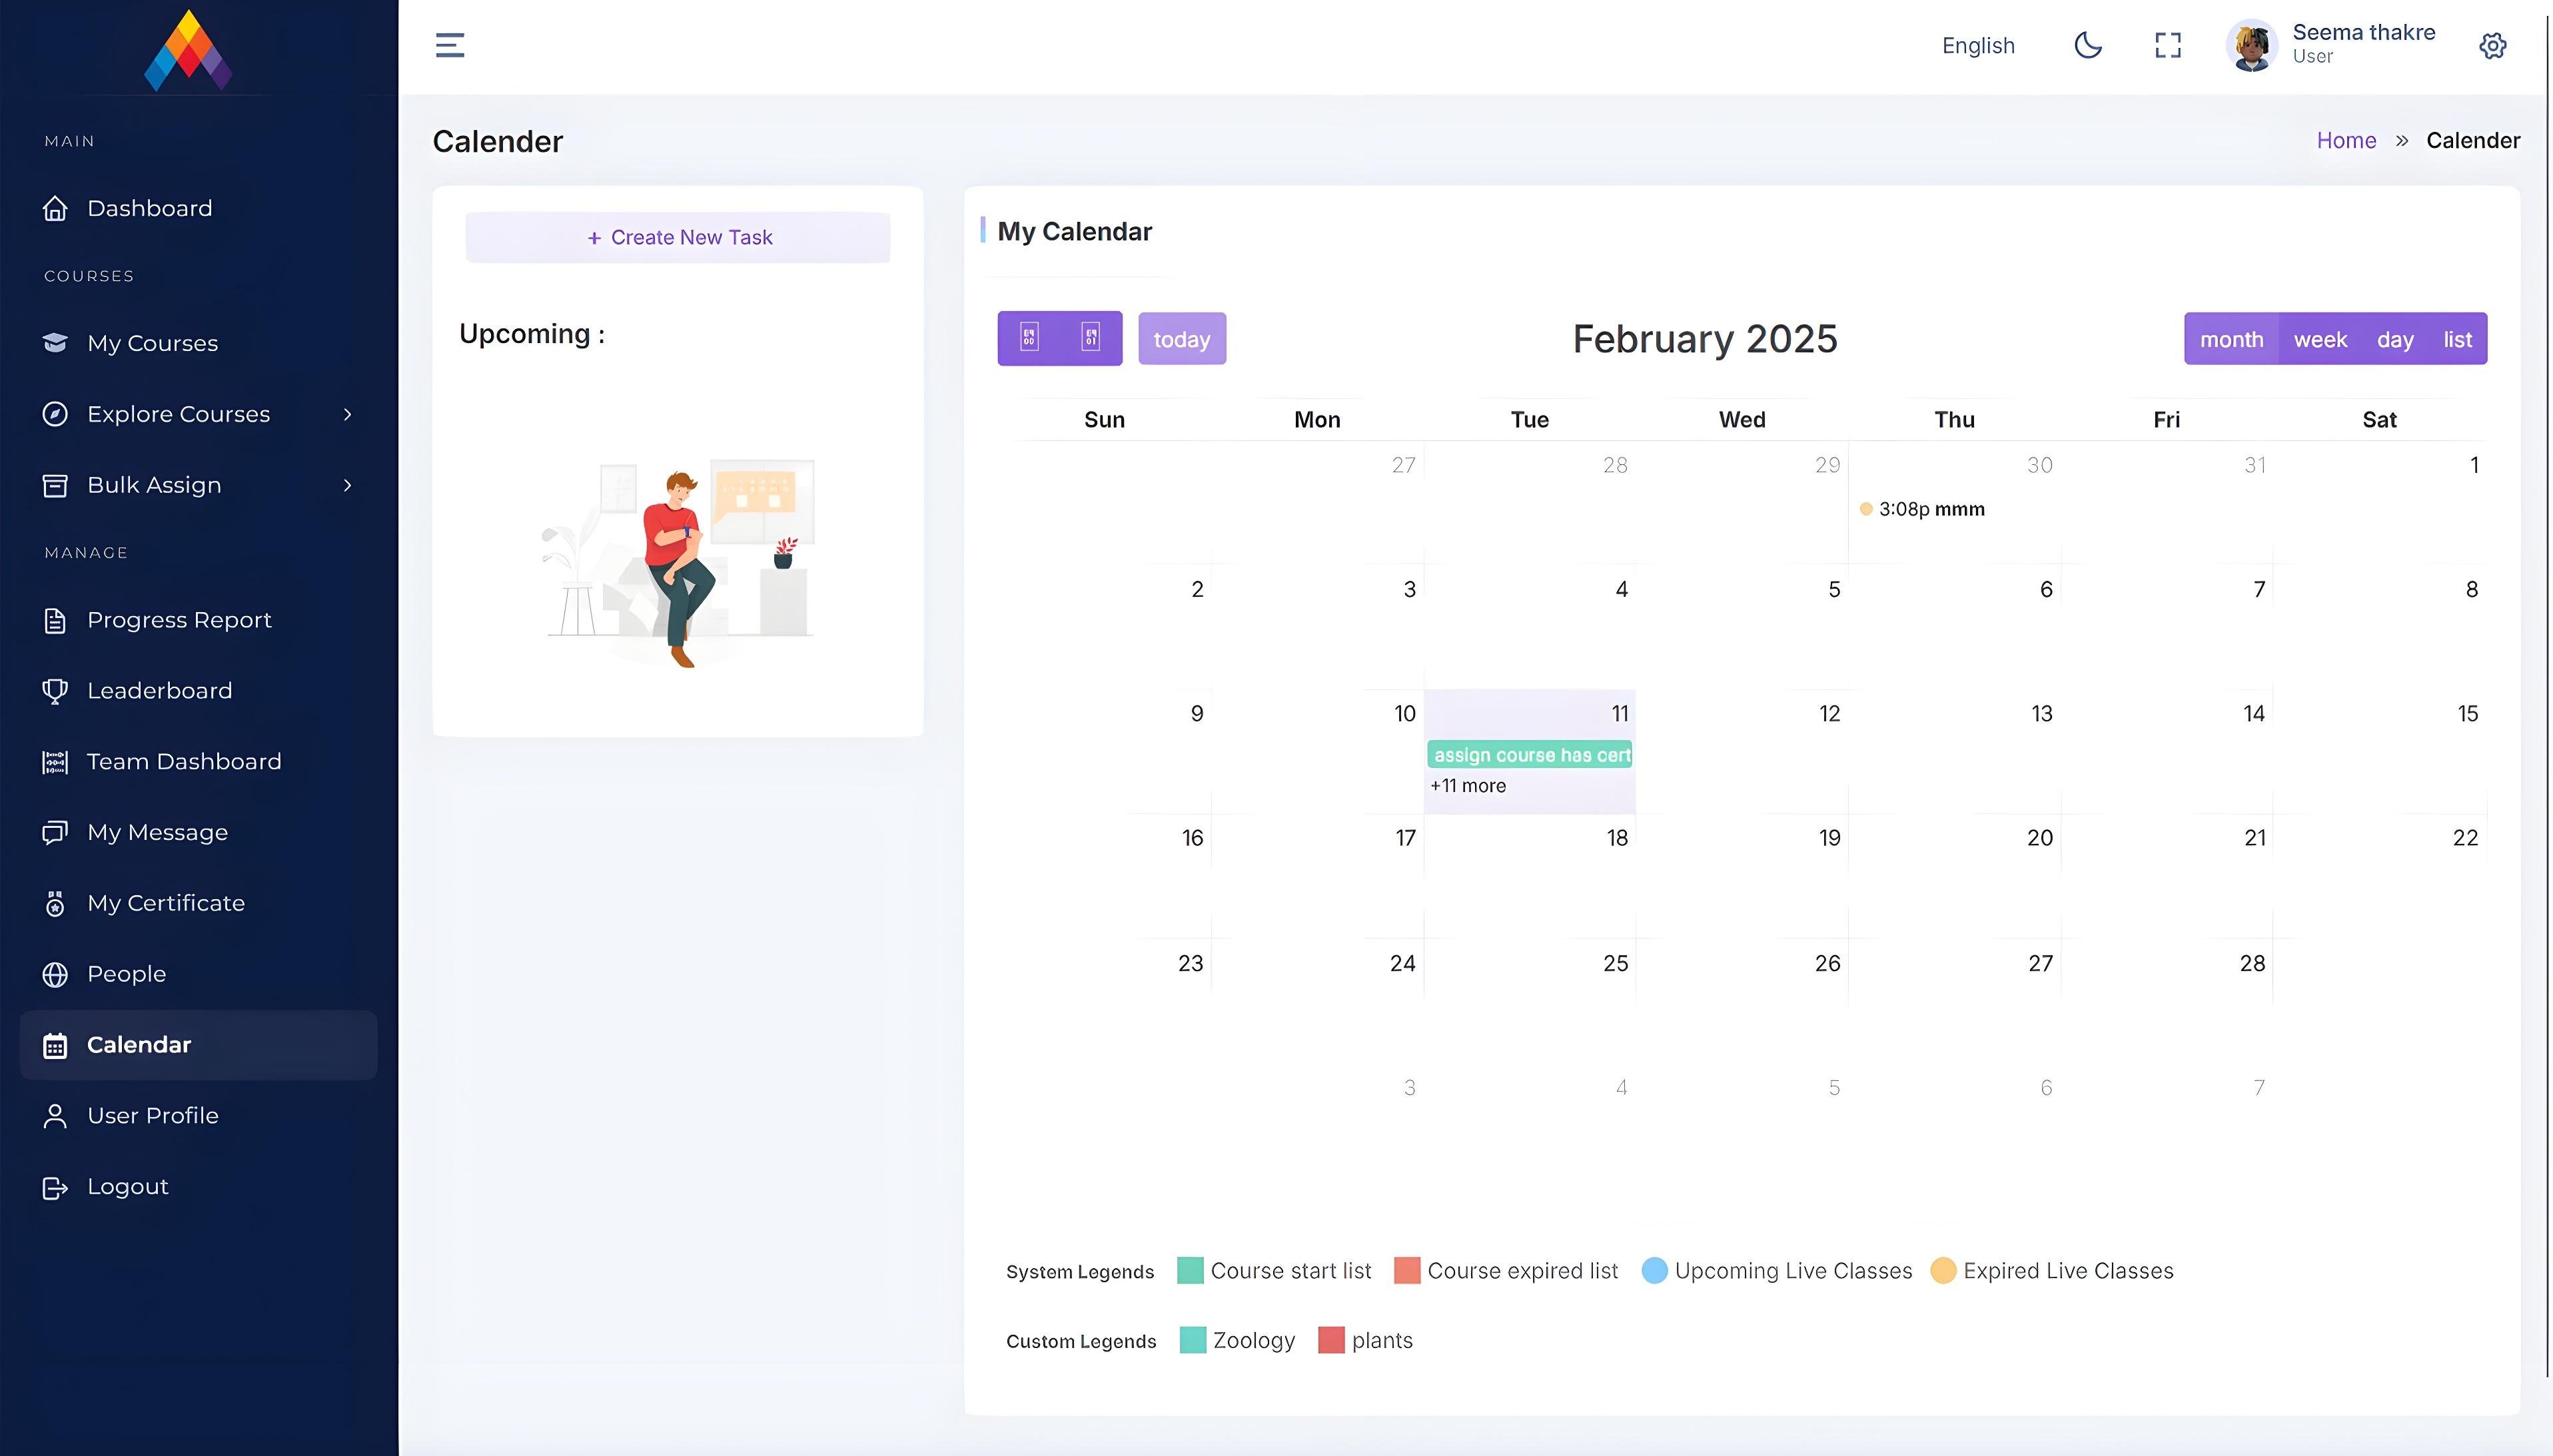Screen dimensions: 2553x1456
Task: Switch calendar to list view
Action: click(x=2457, y=339)
